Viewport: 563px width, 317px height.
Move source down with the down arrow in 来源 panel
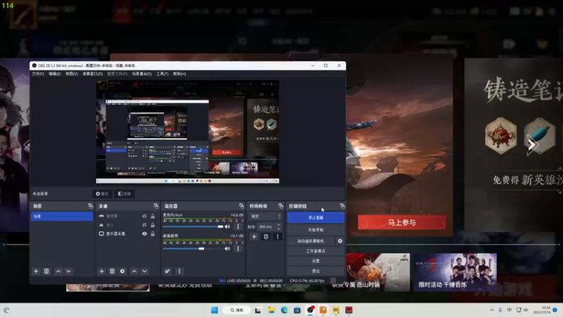coord(145,271)
